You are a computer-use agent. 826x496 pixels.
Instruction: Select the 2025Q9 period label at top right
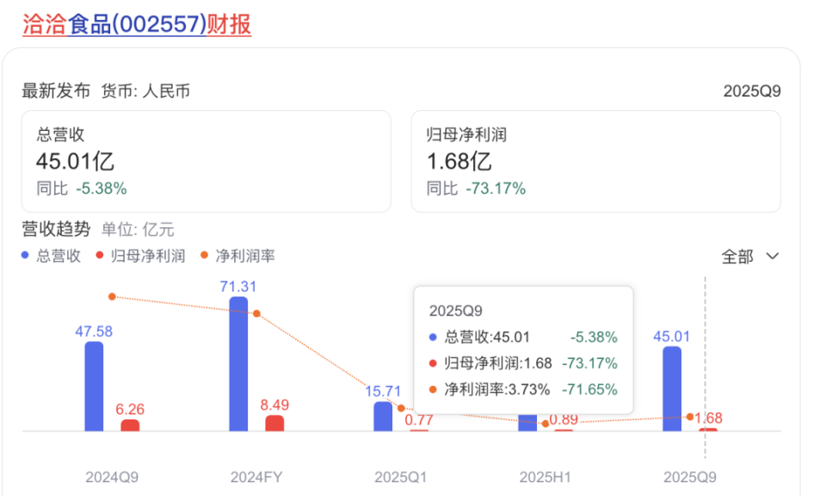(751, 91)
